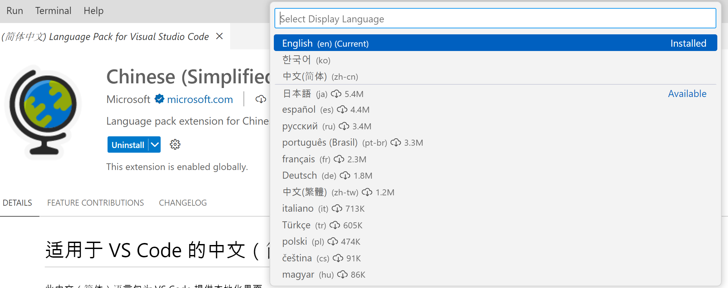Select 日本語 (ja) from available languages
The width and height of the screenshot is (728, 288).
[495, 94]
